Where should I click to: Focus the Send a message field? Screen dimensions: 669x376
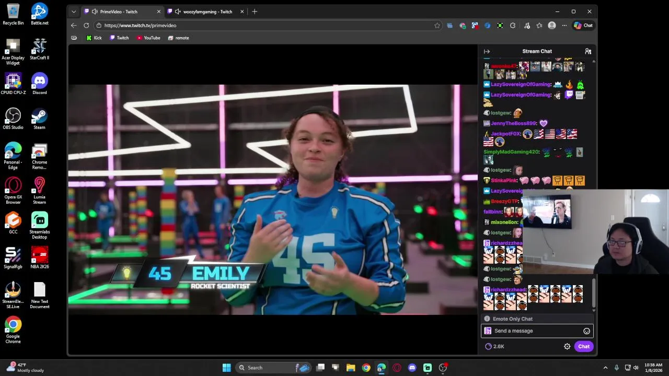tap(537, 331)
